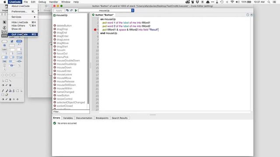Choose the default blue button control
280x157 pixels.
[x=19, y=41]
